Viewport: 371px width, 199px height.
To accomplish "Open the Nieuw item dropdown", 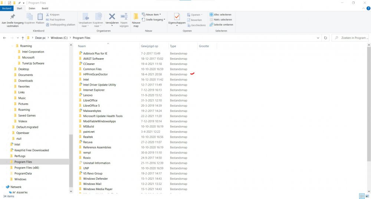I will coord(153,15).
